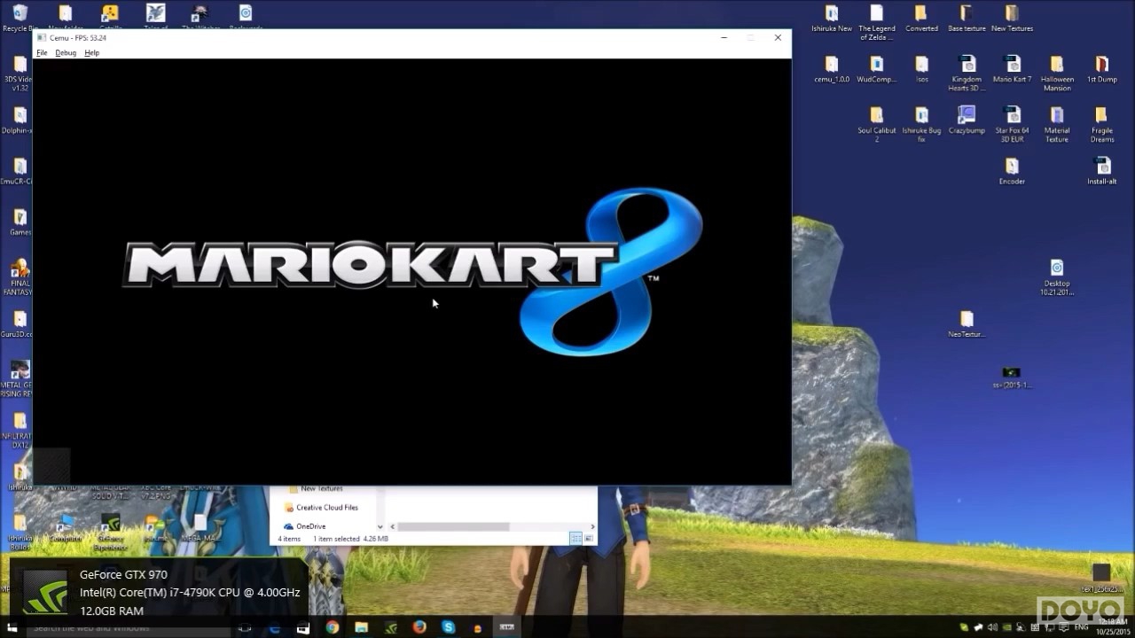Image resolution: width=1135 pixels, height=638 pixels.
Task: Open the Recycle Bin
Action: 20,18
